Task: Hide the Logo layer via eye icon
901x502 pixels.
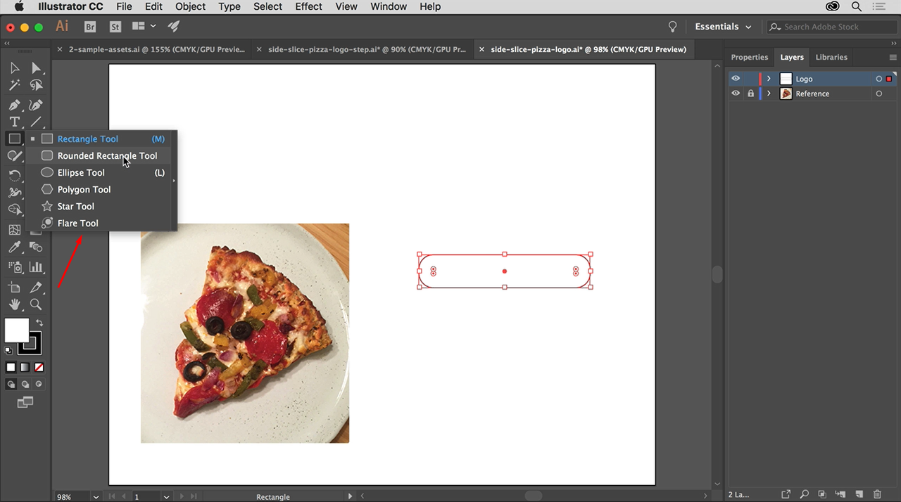Action: [x=736, y=79]
